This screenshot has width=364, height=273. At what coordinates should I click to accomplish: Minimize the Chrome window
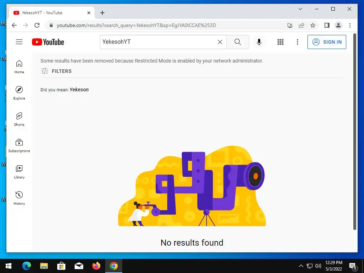click(317, 9)
